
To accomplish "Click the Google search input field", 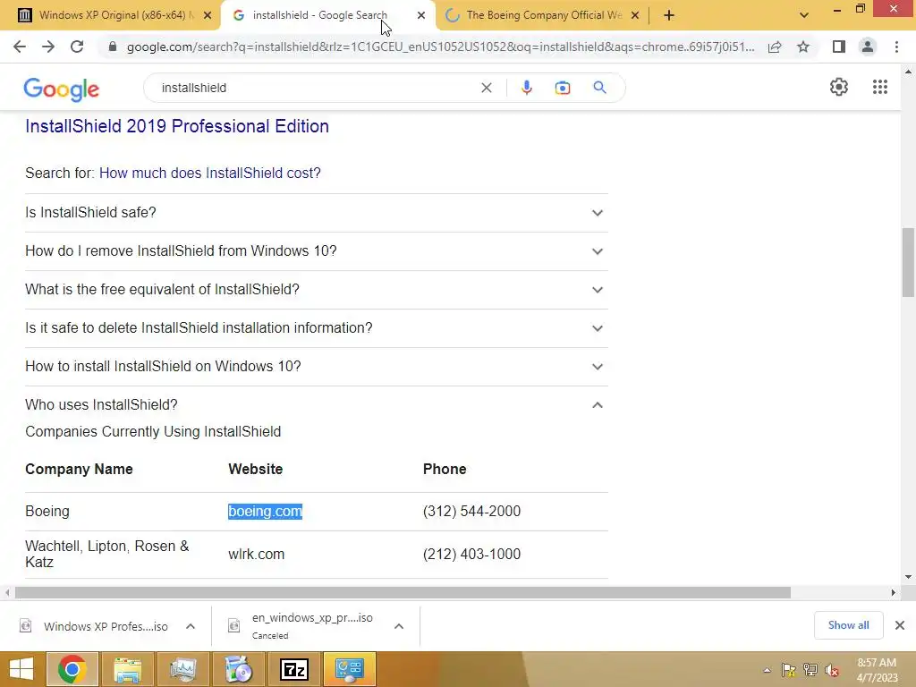I will pos(316,88).
